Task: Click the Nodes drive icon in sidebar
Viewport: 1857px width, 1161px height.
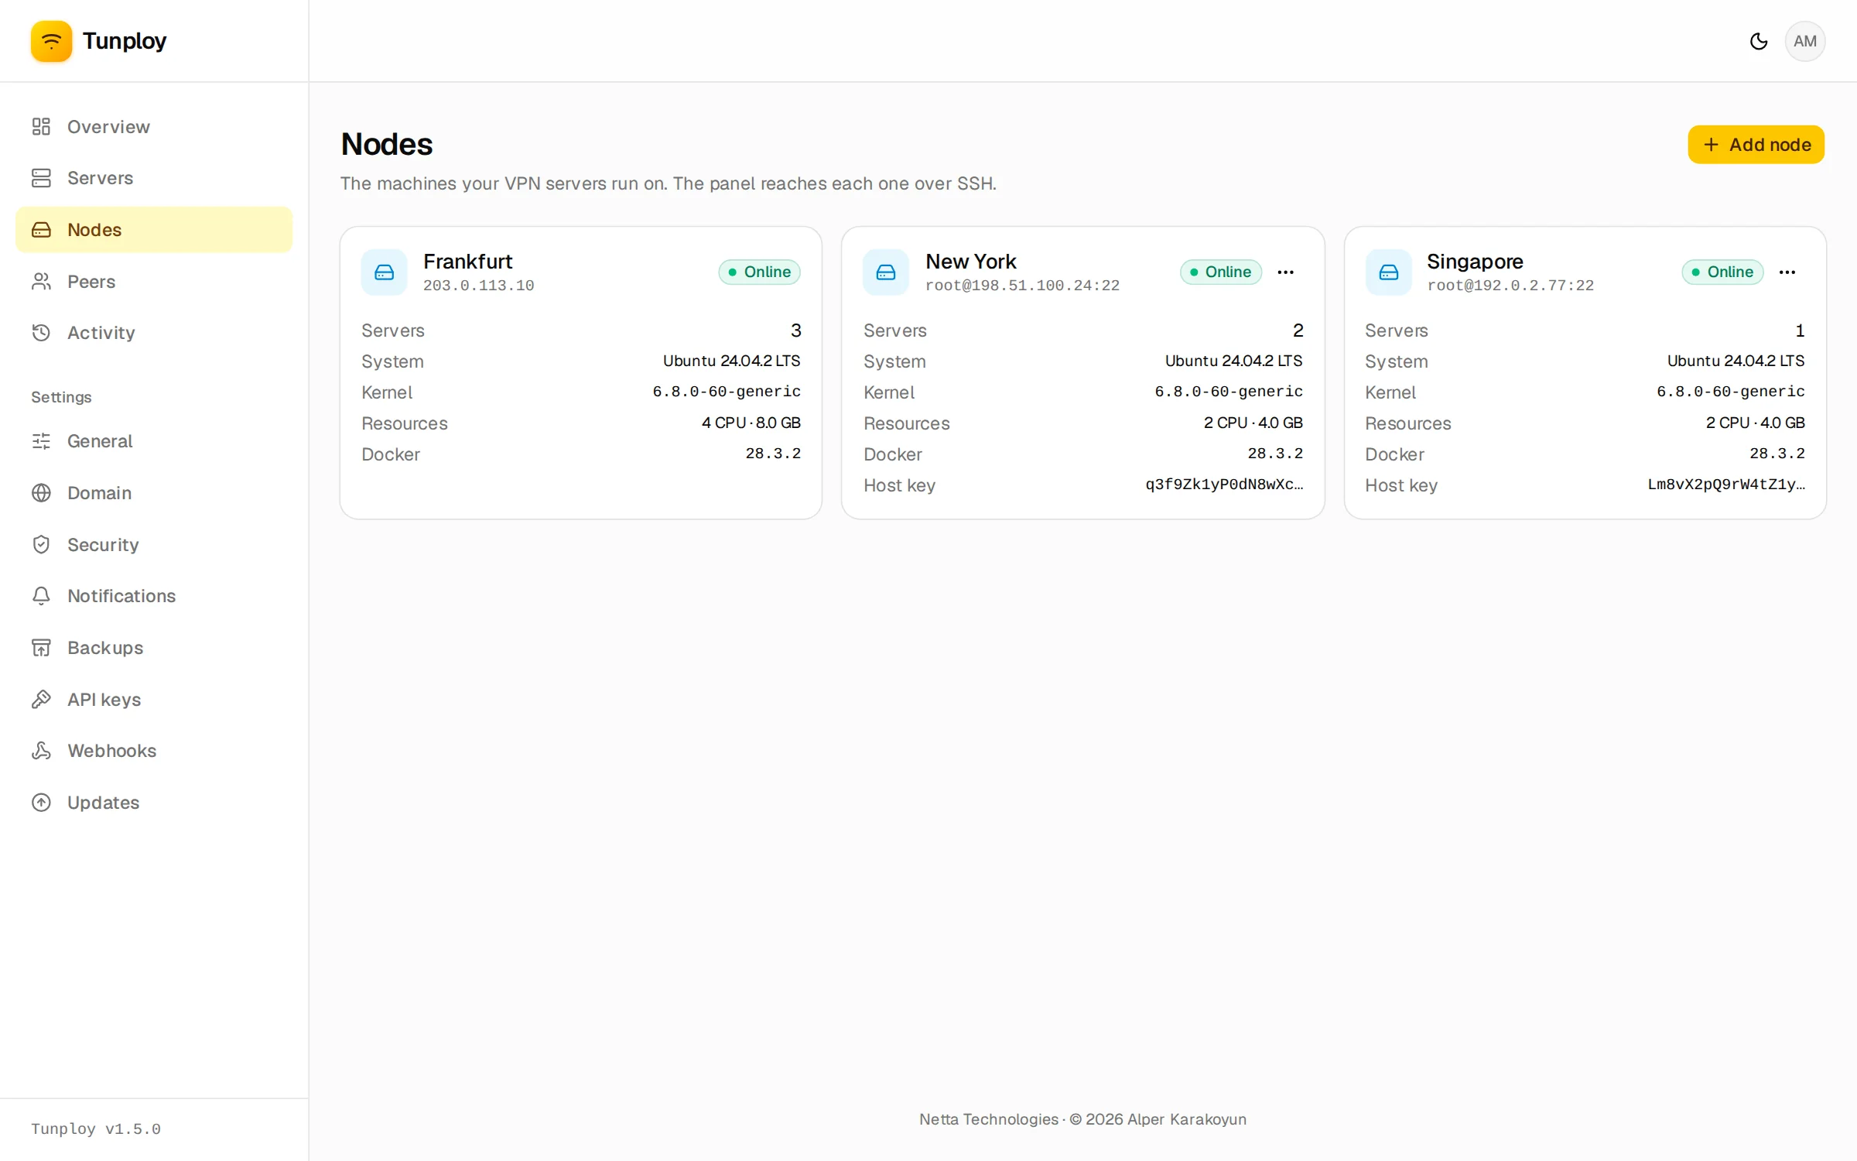Action: (41, 230)
